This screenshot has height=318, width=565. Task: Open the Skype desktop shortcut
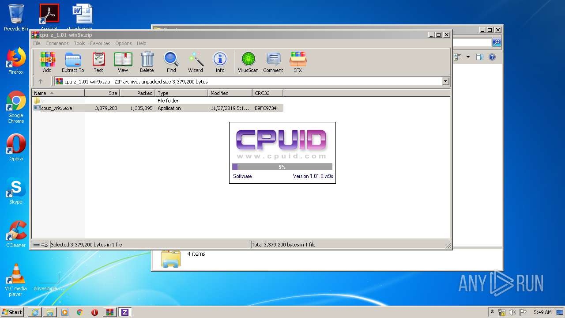[x=16, y=191]
